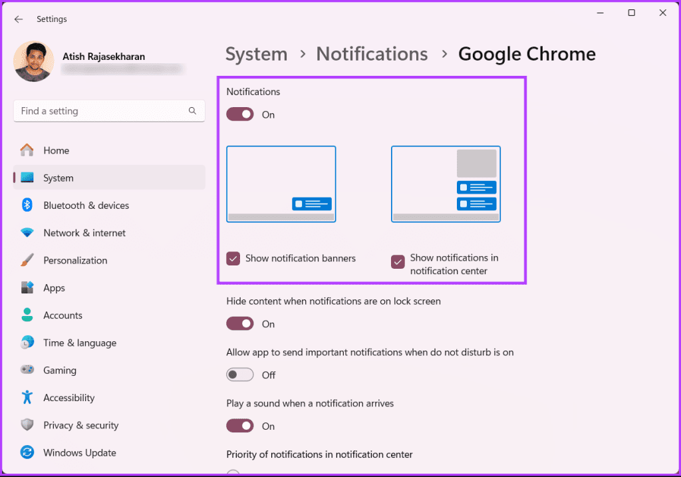The width and height of the screenshot is (681, 477).
Task: Click the Find a setting search box
Action: (x=100, y=110)
